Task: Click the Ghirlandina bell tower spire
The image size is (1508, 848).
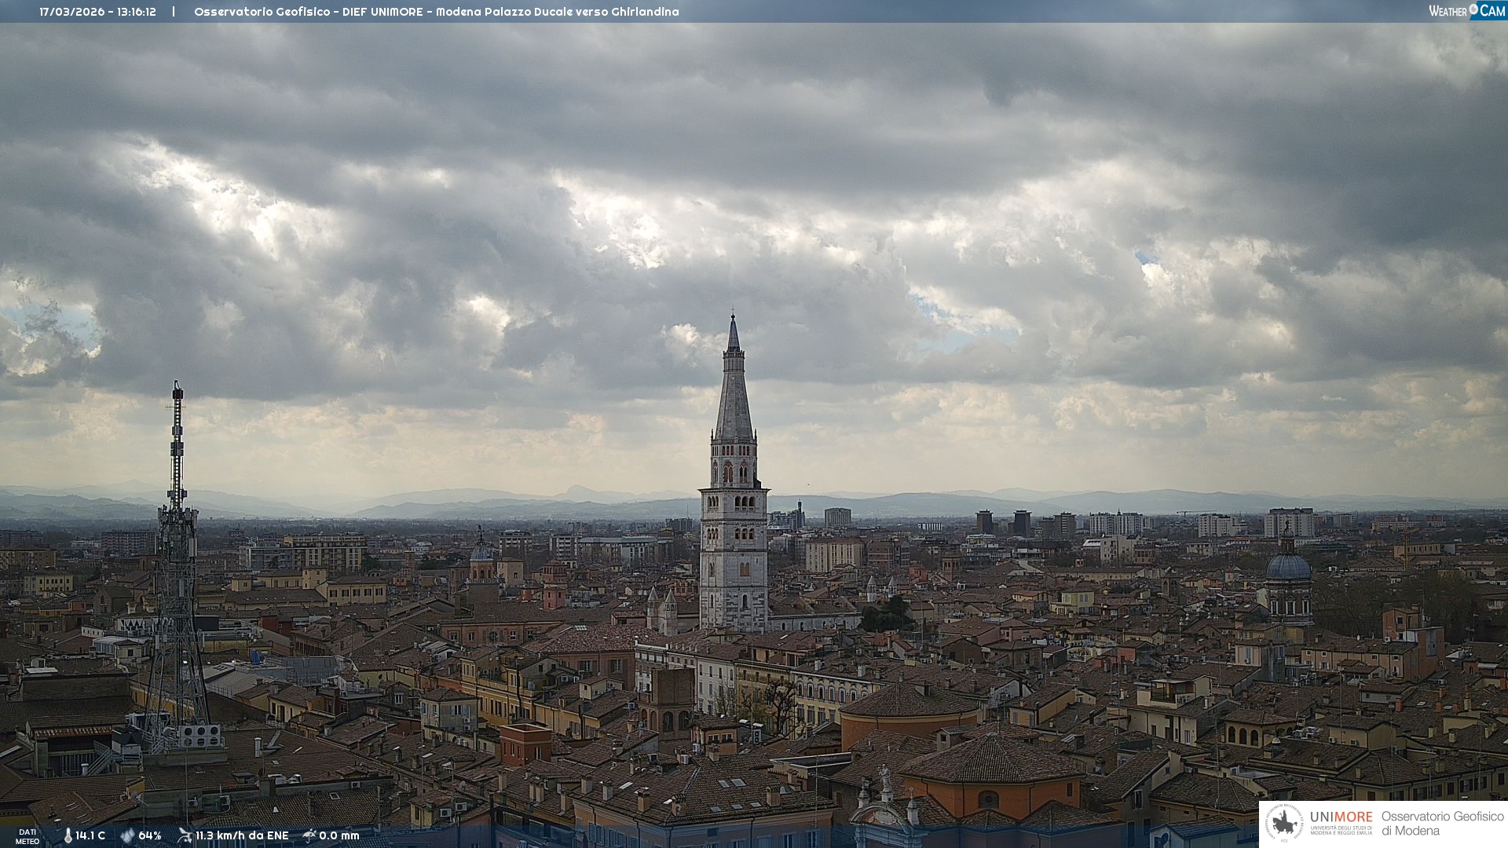Action: click(734, 393)
